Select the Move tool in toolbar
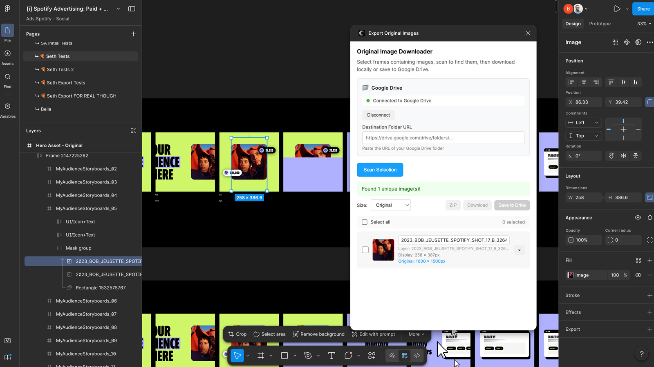The height and width of the screenshot is (367, 654). click(x=237, y=356)
